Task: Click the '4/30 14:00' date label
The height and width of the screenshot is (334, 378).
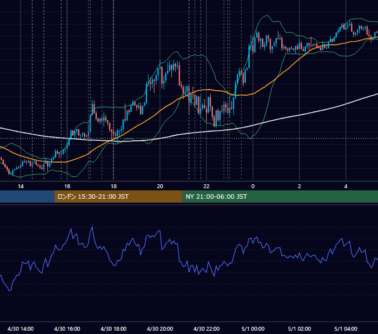Action: [21, 328]
